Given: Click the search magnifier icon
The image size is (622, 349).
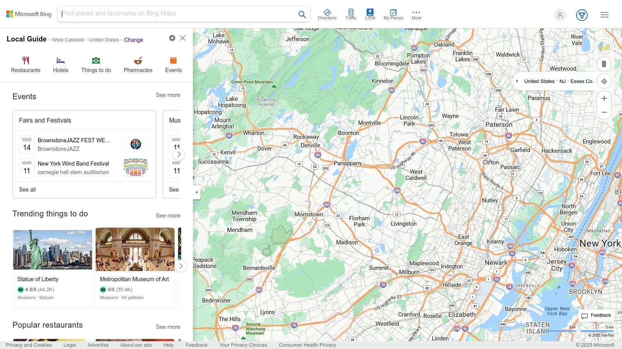Looking at the screenshot, I should pyautogui.click(x=302, y=14).
